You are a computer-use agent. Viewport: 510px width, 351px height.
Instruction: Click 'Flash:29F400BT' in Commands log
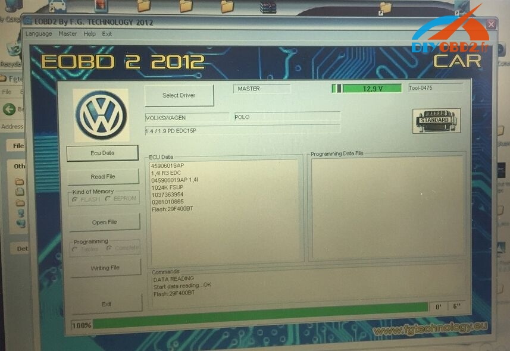tap(174, 293)
